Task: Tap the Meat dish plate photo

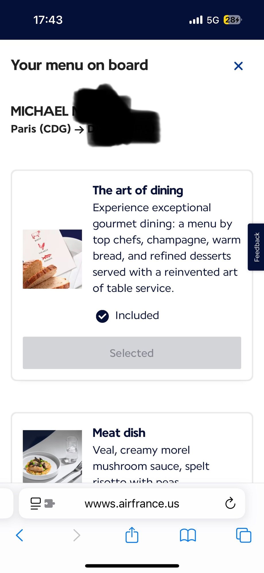Action: pos(52,456)
